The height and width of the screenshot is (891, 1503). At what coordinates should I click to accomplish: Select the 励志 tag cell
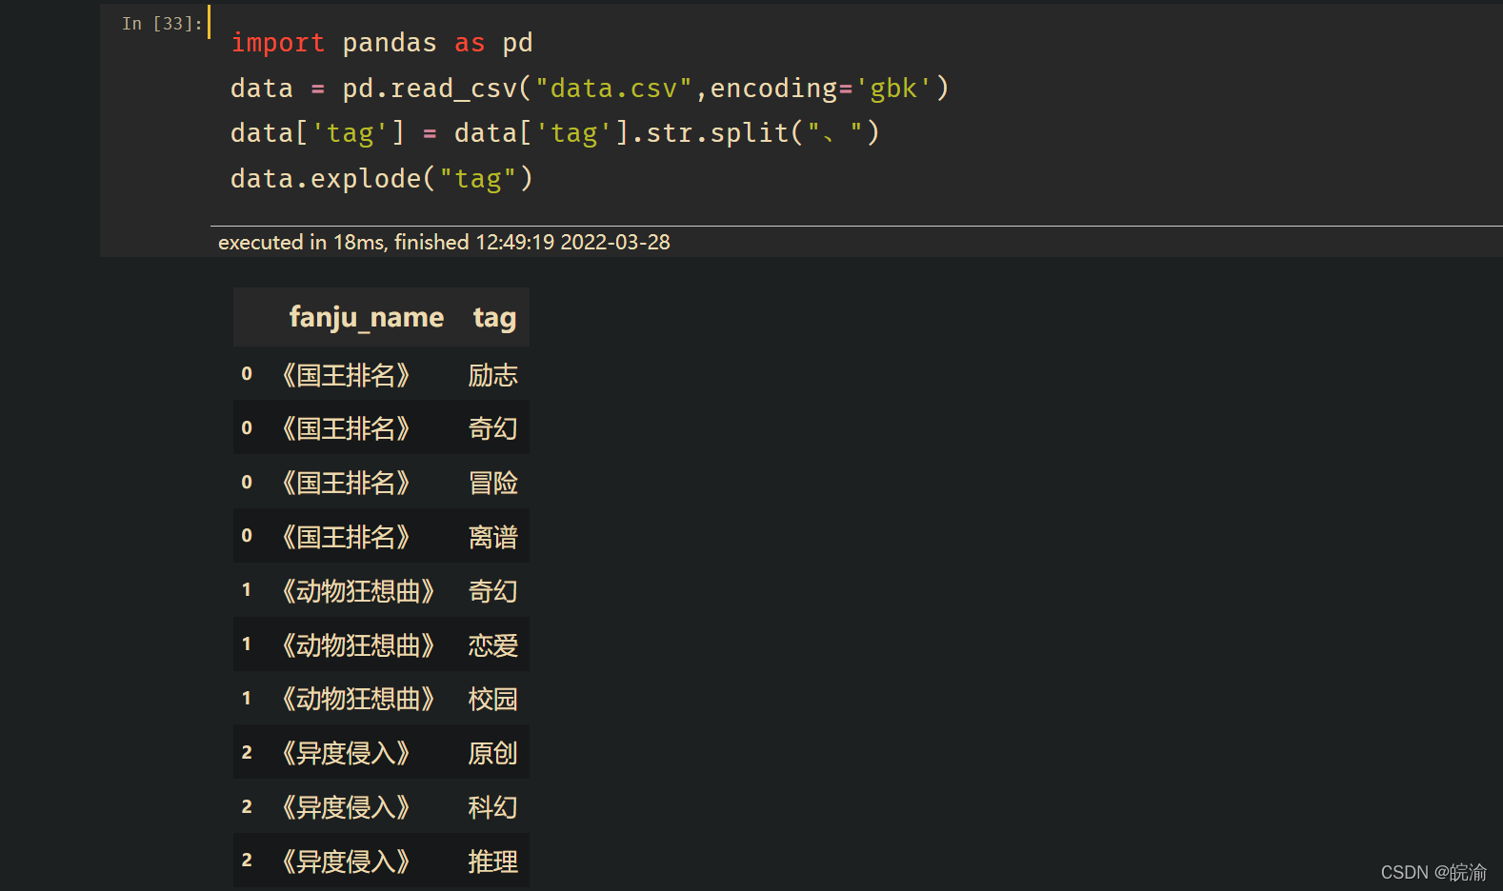(x=492, y=375)
